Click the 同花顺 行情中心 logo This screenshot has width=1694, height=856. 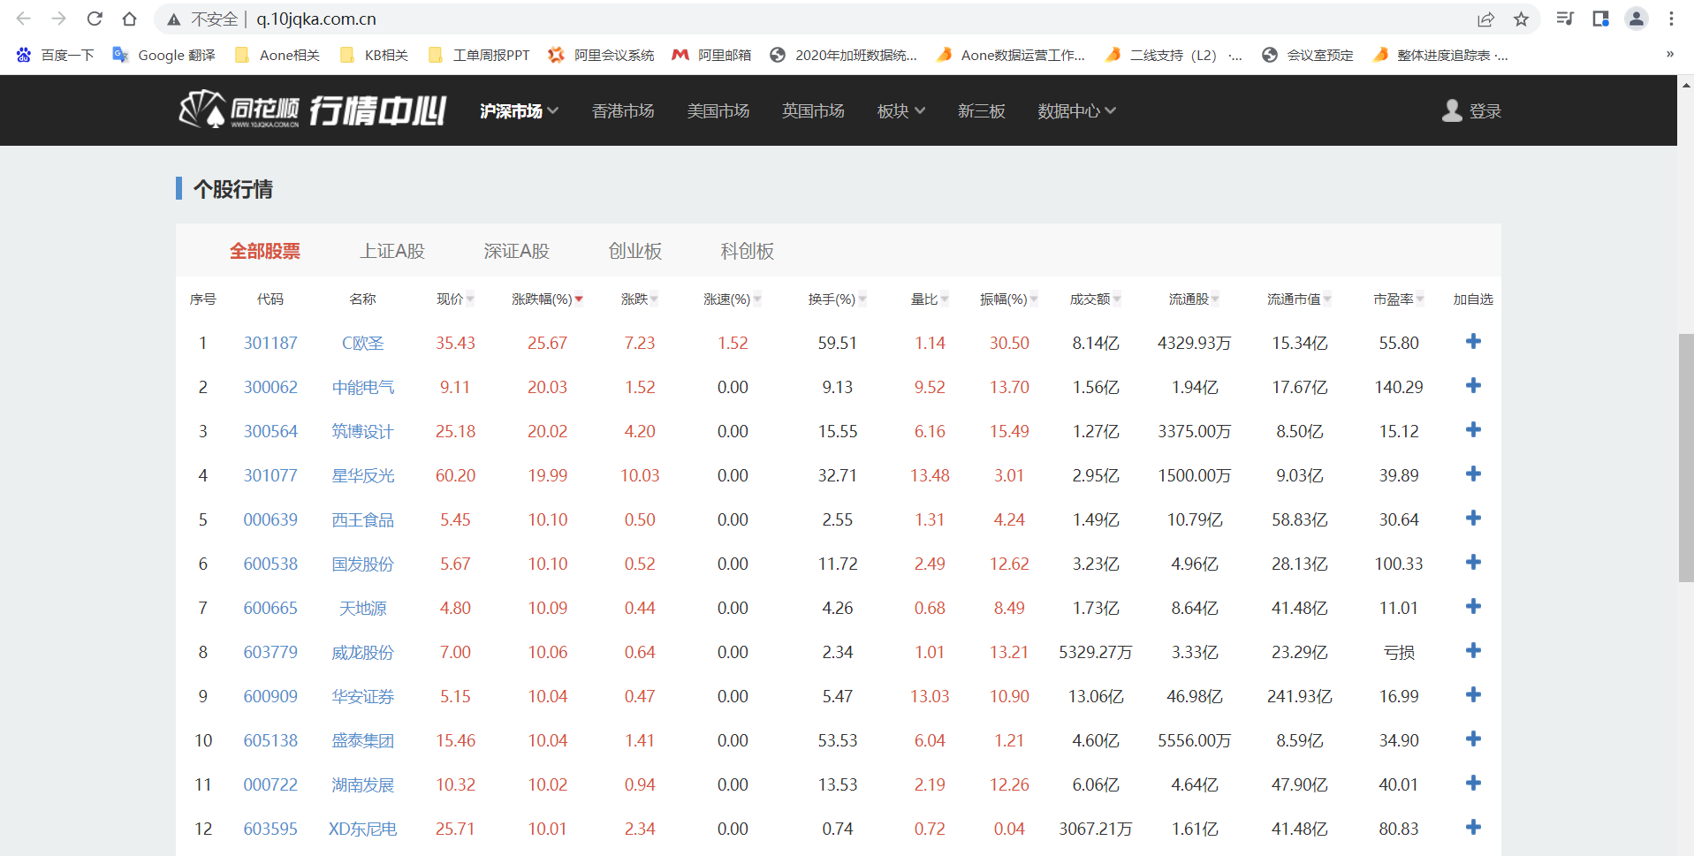click(312, 110)
